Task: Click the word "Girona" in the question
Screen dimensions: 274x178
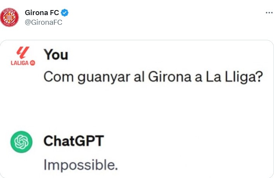Action: coord(169,77)
